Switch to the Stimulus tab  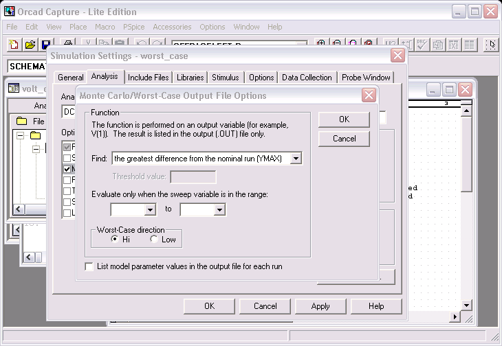click(x=226, y=78)
